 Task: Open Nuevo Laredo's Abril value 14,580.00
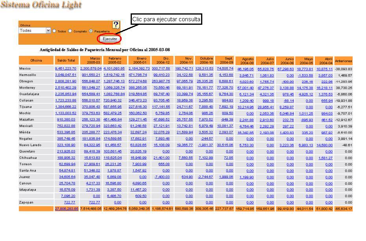coord(325,145)
